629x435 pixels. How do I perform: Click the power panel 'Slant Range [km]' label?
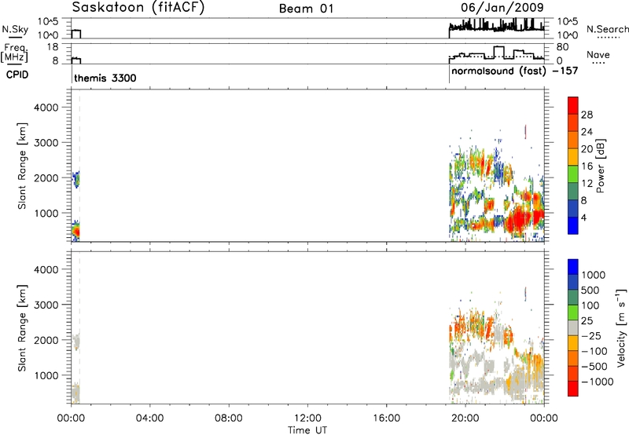[22, 166]
